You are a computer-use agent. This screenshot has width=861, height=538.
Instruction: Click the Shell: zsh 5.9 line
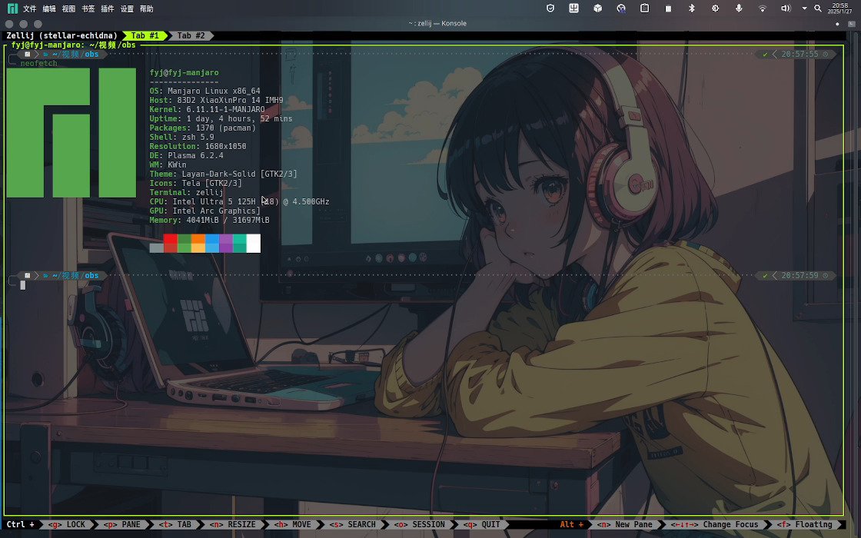pyautogui.click(x=181, y=138)
